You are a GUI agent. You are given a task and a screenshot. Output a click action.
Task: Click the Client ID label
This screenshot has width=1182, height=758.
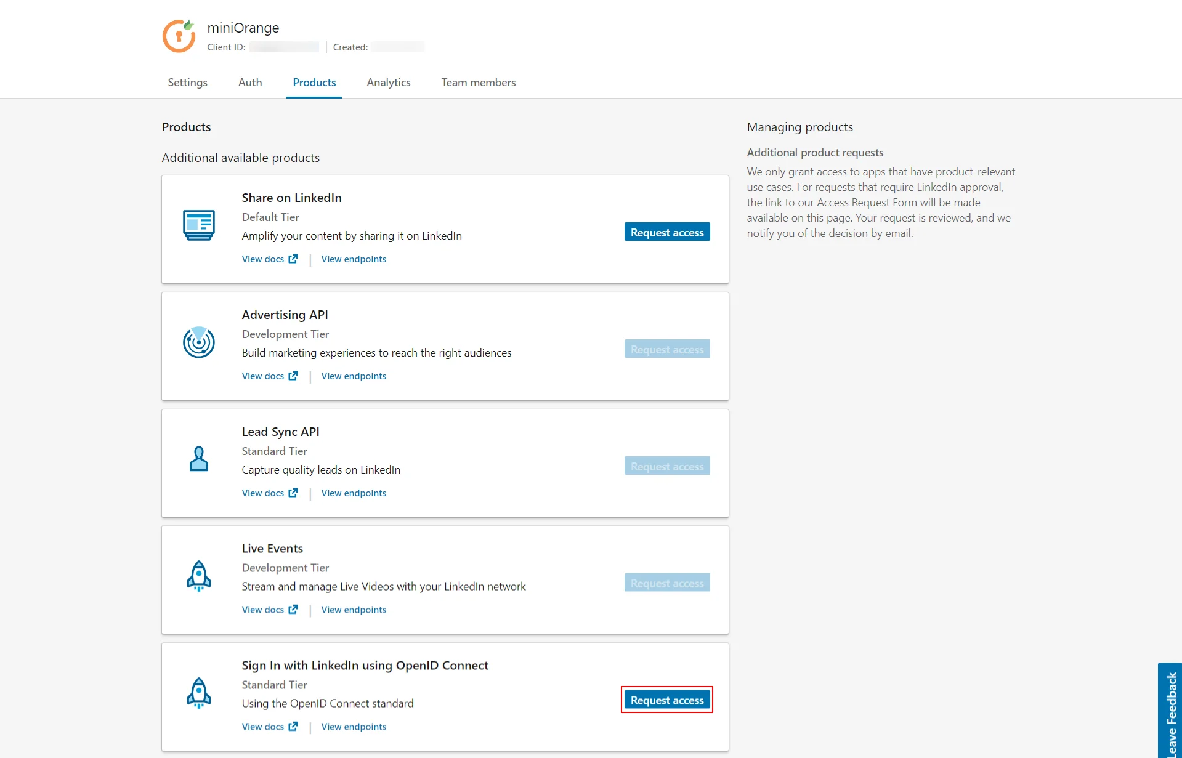click(226, 47)
